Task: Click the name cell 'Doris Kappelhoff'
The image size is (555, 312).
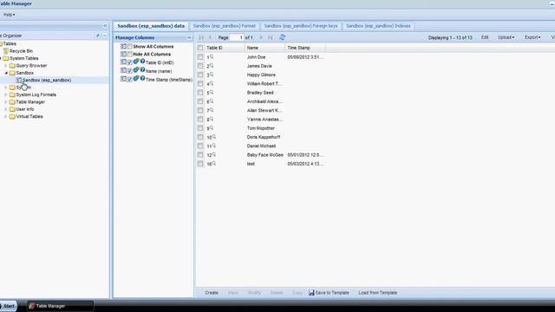Action: tap(264, 137)
